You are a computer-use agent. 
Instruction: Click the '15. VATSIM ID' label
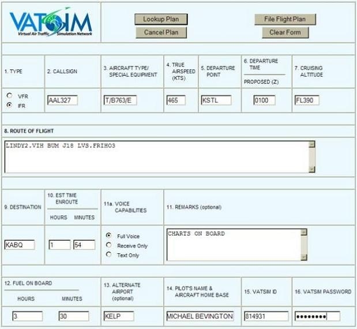261,291
